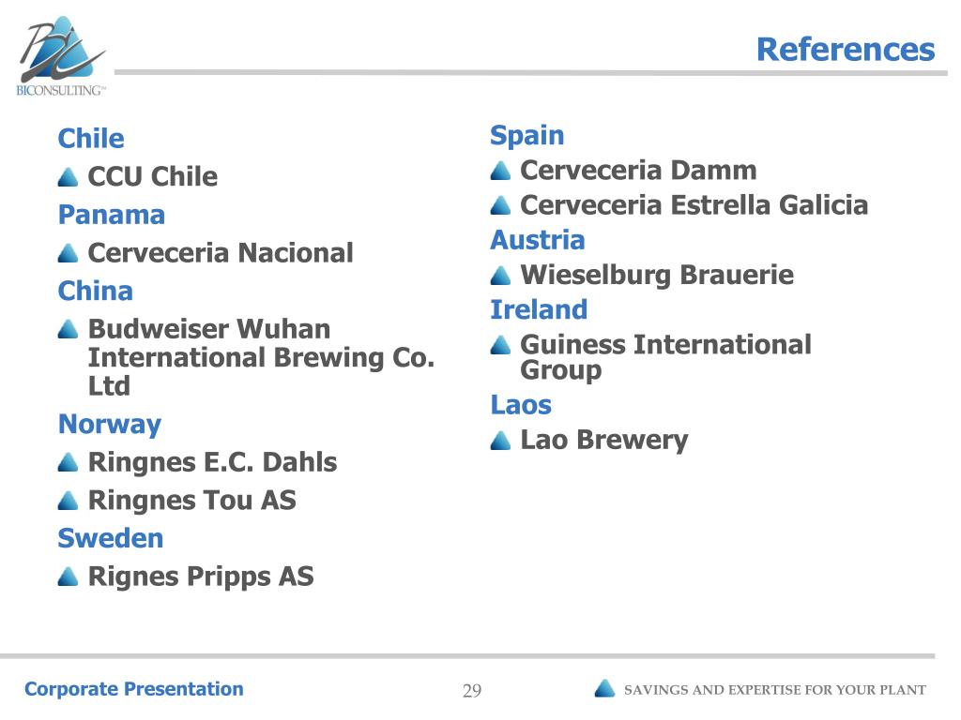
Task: Click the Corporate Presentation footer text
Action: (x=133, y=689)
